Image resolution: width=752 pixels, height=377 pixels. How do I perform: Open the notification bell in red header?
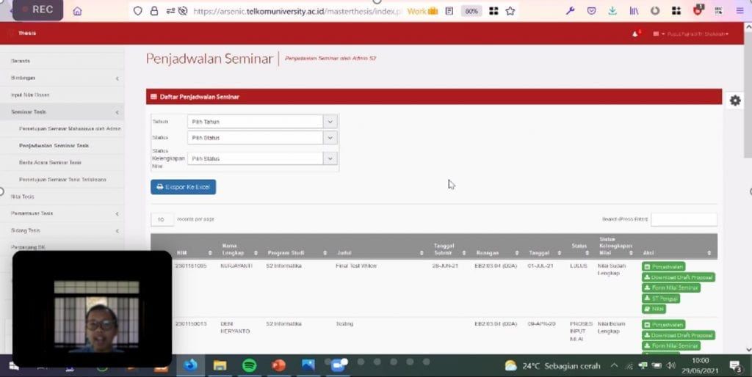(x=635, y=34)
